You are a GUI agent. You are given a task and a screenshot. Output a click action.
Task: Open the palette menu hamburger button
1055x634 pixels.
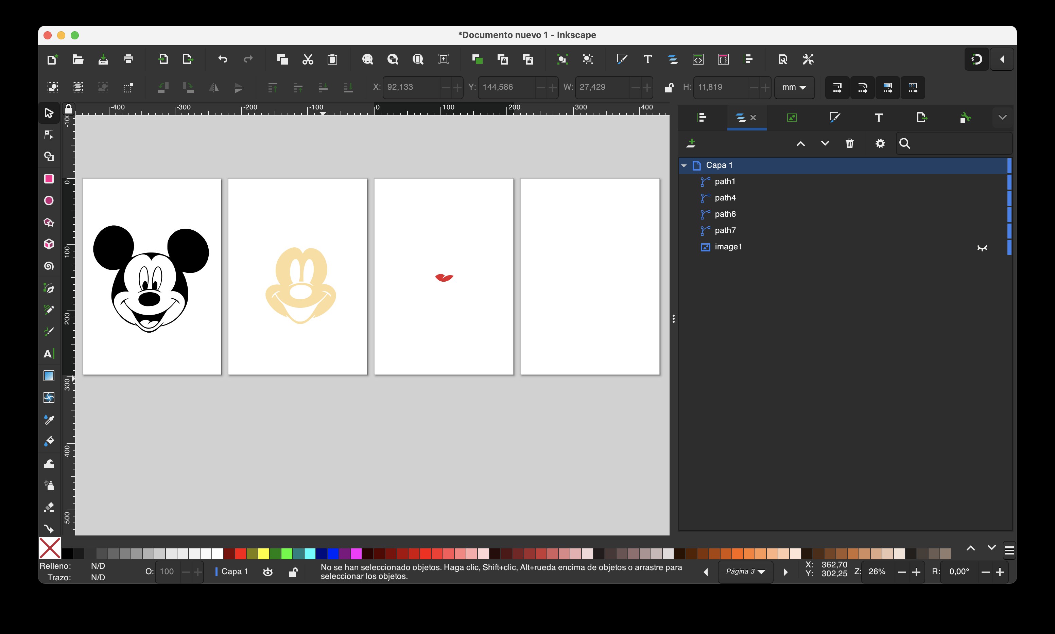1009,551
